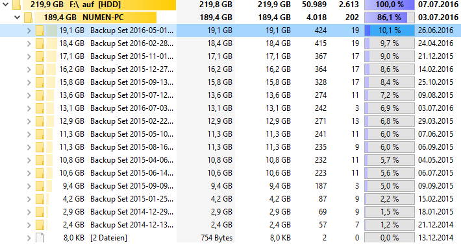Image resolution: width=461 pixels, height=245 pixels.
Task: Expand Backup Set 2015-11-01 folder
Action: (x=29, y=56)
